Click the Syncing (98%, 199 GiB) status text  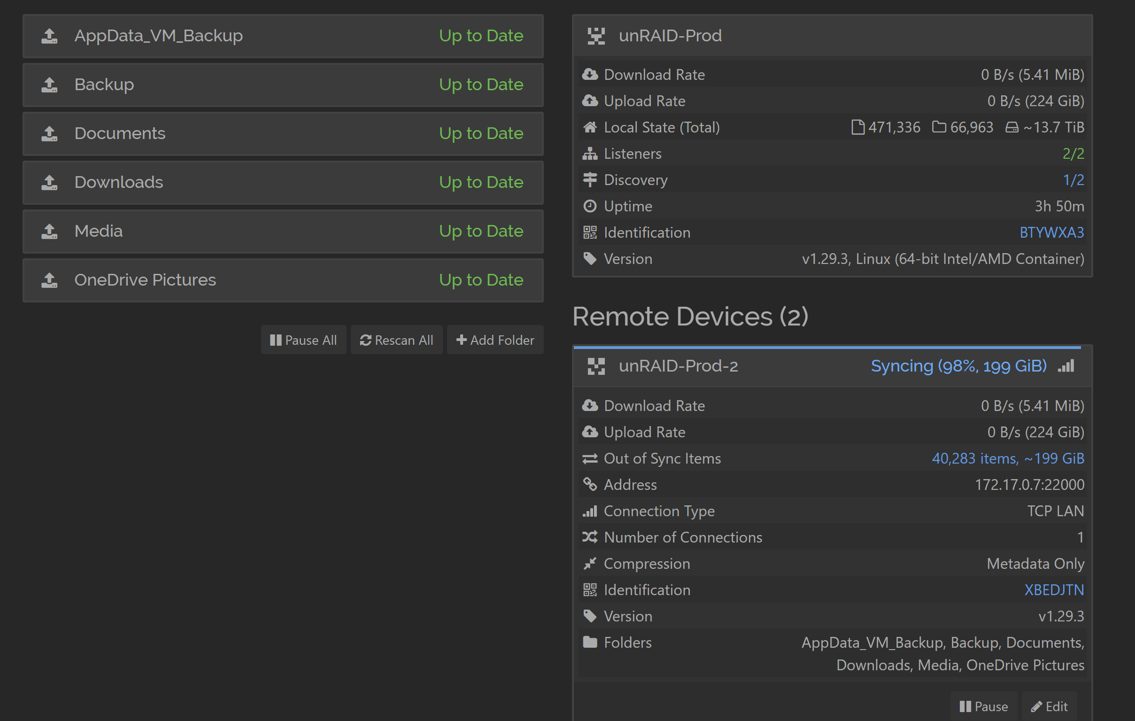(x=959, y=366)
